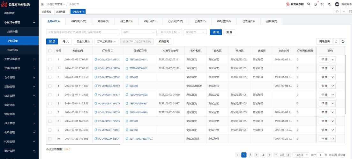Toggle fullscreen mode icon in header

(x=322, y=4)
